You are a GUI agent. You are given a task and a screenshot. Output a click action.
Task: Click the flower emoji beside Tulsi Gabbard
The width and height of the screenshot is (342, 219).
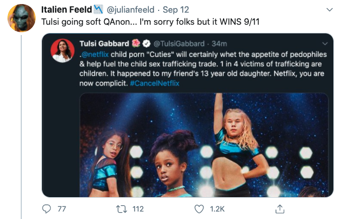[136, 43]
